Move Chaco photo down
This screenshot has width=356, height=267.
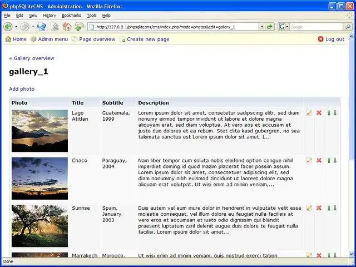coord(335,160)
